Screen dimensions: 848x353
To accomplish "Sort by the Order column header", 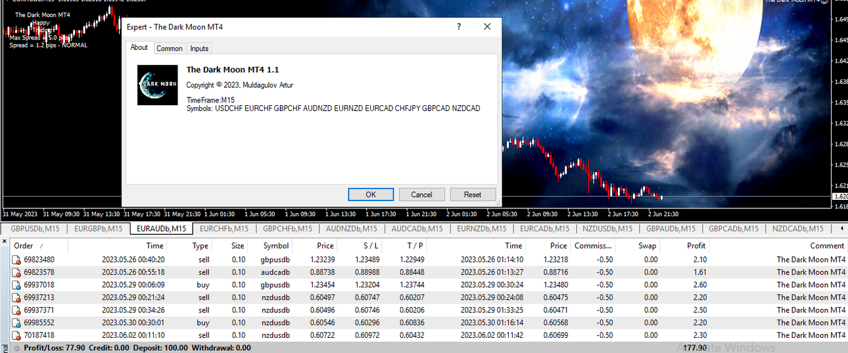I will 38,246.
